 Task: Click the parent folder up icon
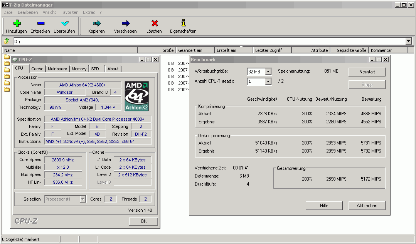tap(7, 41)
